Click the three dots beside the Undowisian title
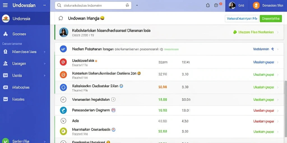 45,5
